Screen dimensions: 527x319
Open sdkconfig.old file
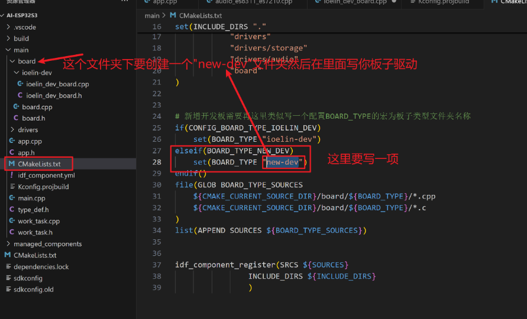34,289
